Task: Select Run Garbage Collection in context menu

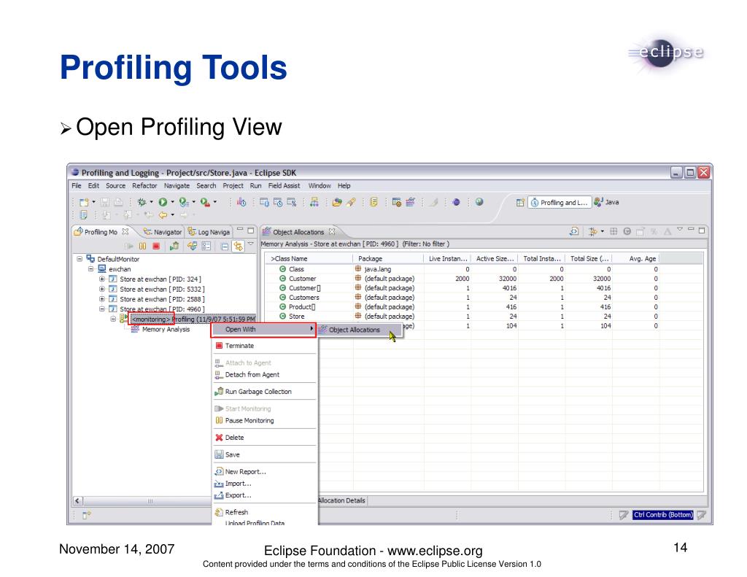Action: tap(264, 392)
